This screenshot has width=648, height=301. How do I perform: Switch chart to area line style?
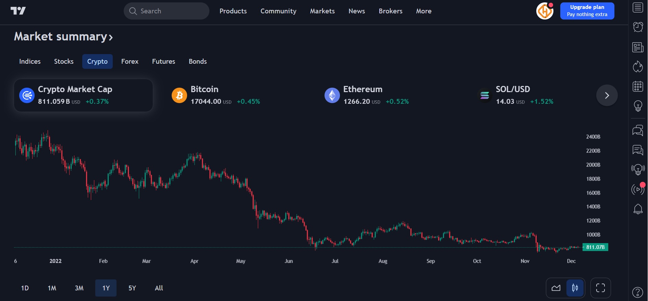coord(556,288)
